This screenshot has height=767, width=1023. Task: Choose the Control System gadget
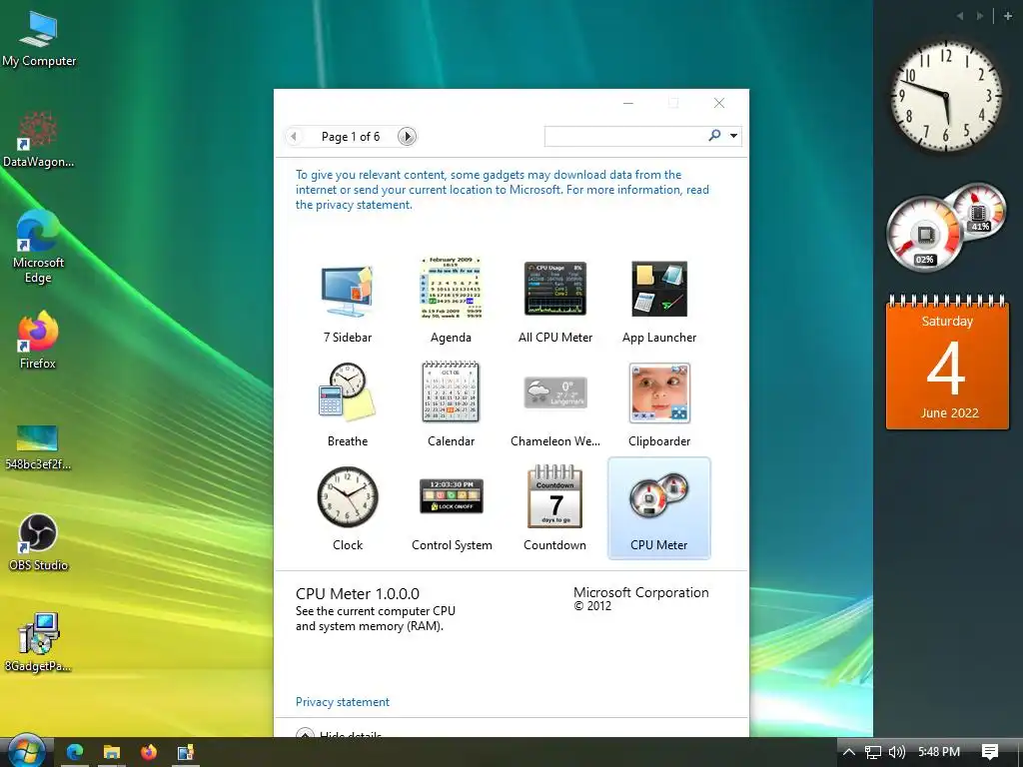452,496
